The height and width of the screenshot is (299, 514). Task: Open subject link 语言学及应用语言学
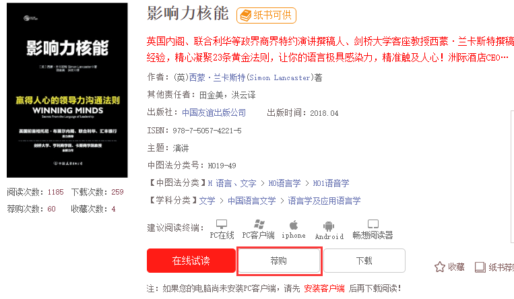[x=324, y=201]
